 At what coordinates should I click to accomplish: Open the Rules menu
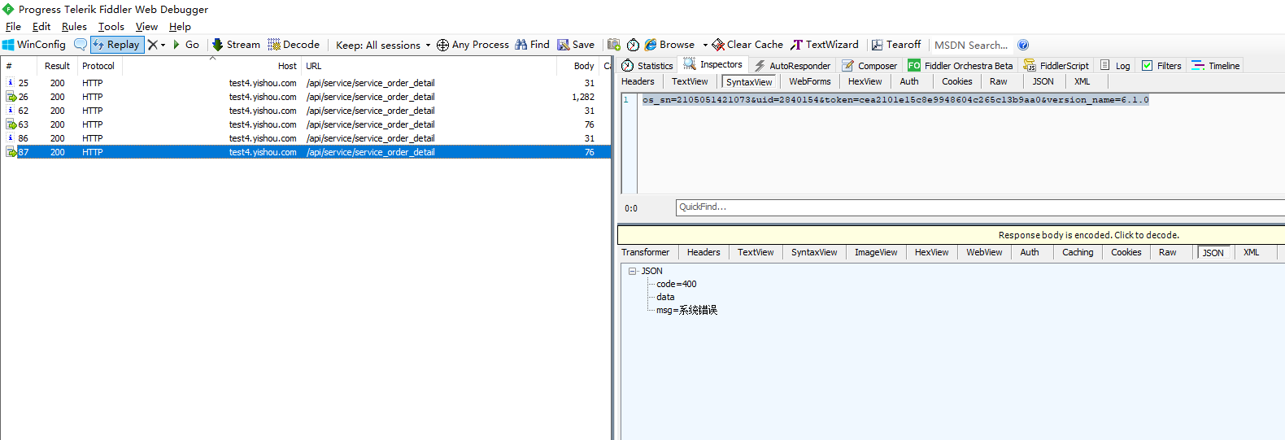74,27
